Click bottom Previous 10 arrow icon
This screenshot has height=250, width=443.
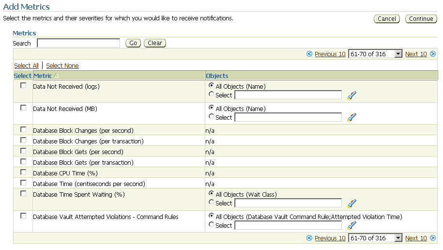tap(309, 238)
